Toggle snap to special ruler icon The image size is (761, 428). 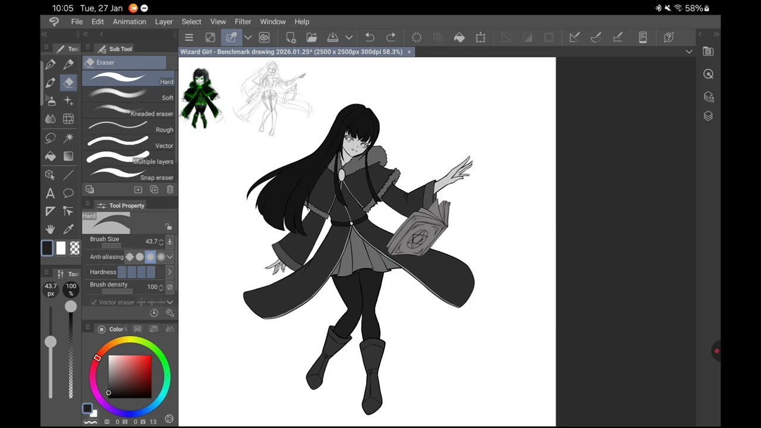[x=596, y=37]
